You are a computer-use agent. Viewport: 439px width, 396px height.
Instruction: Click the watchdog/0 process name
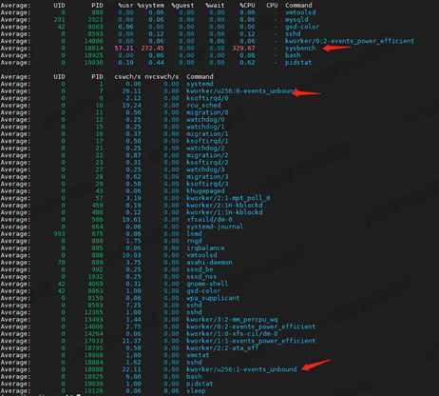205,120
